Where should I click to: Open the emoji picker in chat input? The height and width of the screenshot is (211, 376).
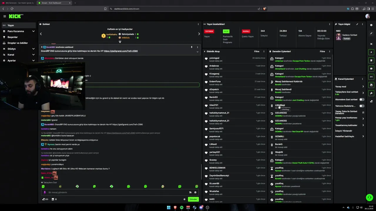pyautogui.click(x=195, y=192)
